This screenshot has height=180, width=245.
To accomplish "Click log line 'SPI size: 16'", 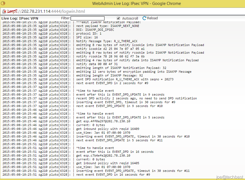I will 87,37.
